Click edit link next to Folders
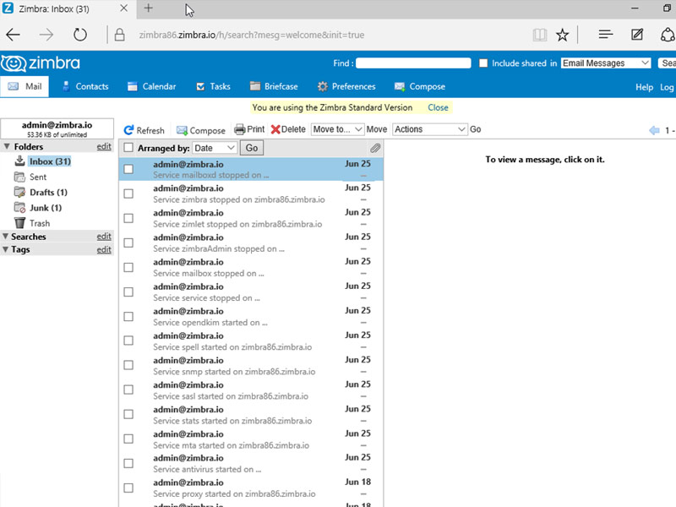This screenshot has width=676, height=507. (104, 146)
